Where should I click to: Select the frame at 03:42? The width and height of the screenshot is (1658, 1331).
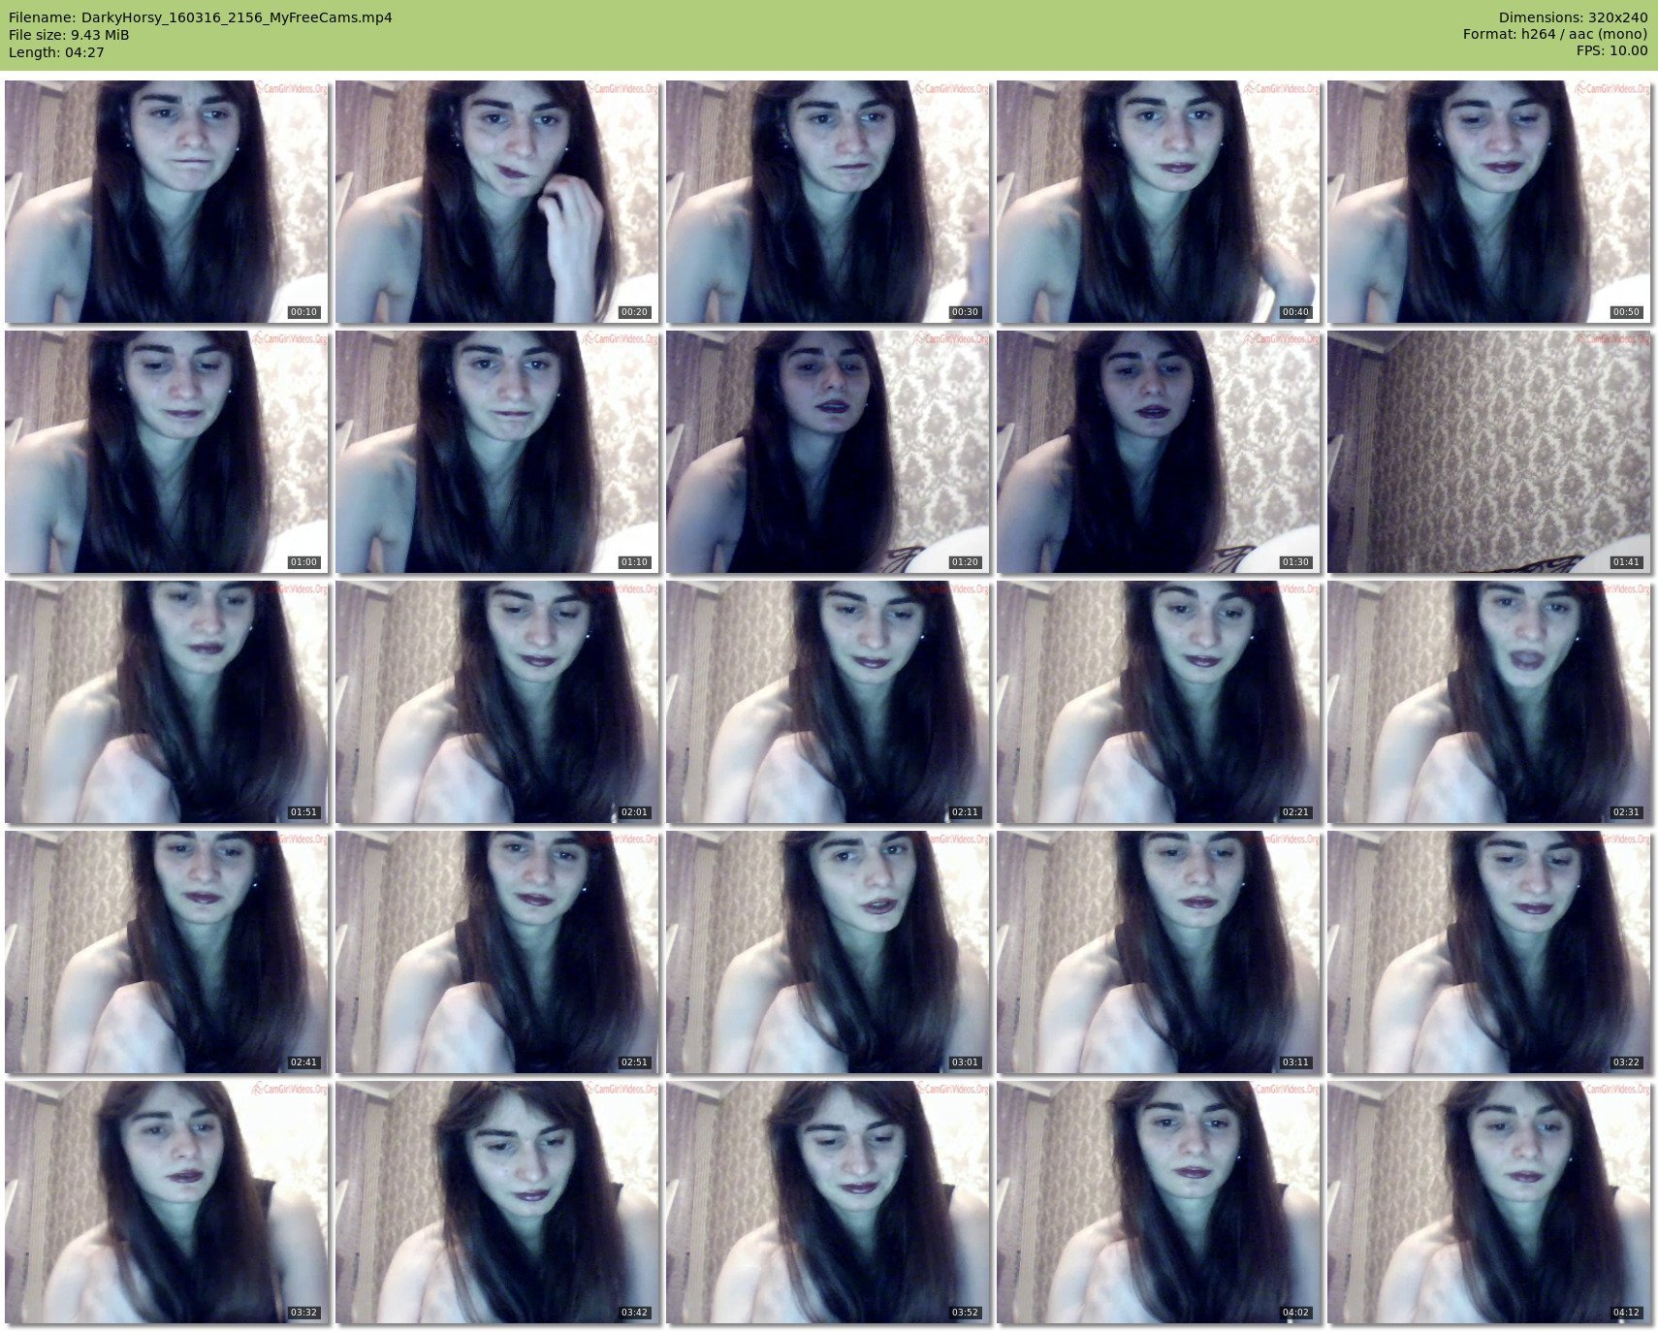coord(497,1202)
